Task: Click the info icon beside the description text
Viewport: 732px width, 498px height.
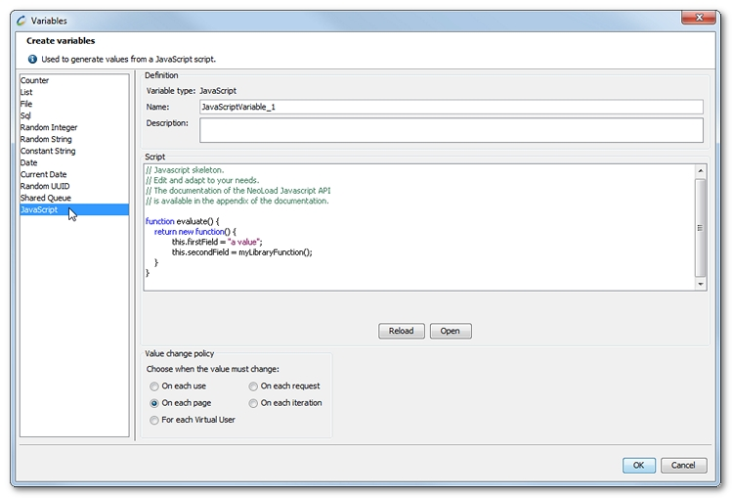Action: pos(32,59)
